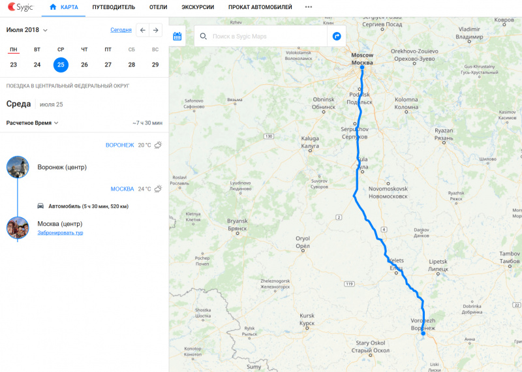Go to next week arrow
The width and height of the screenshot is (522, 372).
point(155,30)
